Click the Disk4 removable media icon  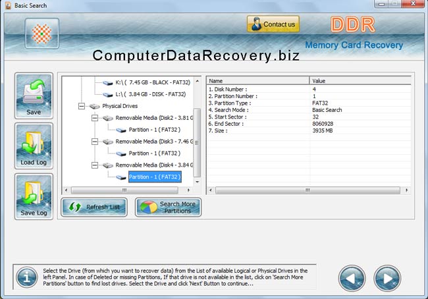(108, 165)
